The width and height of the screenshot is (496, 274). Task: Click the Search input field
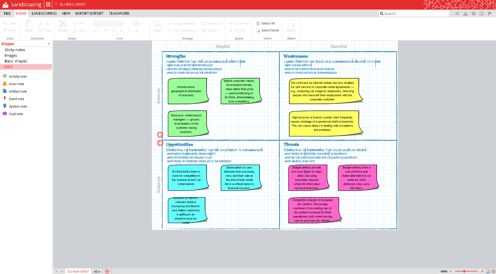pos(414,14)
